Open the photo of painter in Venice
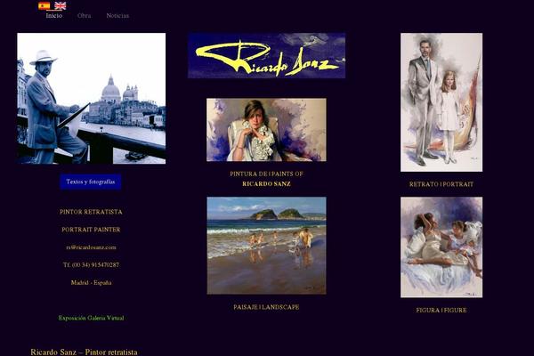This screenshot has width=534, height=356. (92, 99)
